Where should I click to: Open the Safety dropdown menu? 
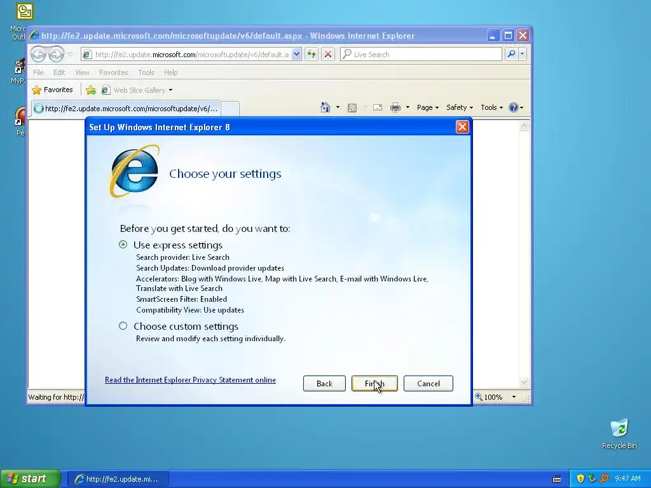tap(459, 107)
